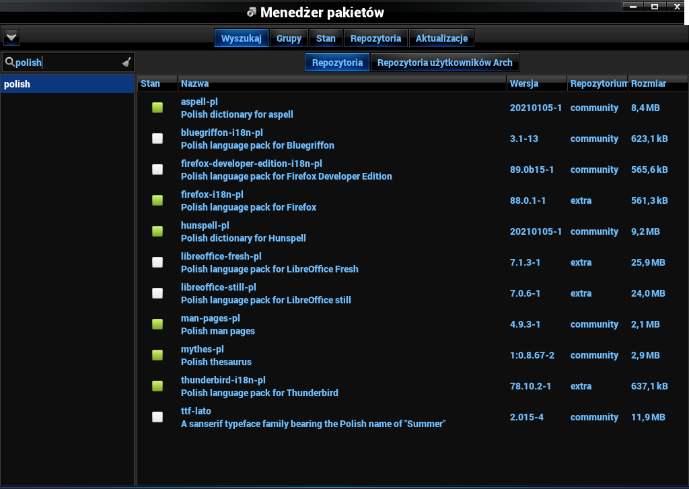Screen dimensions: 689x489
Task: Select the polish search history entry
Action: tap(67, 84)
